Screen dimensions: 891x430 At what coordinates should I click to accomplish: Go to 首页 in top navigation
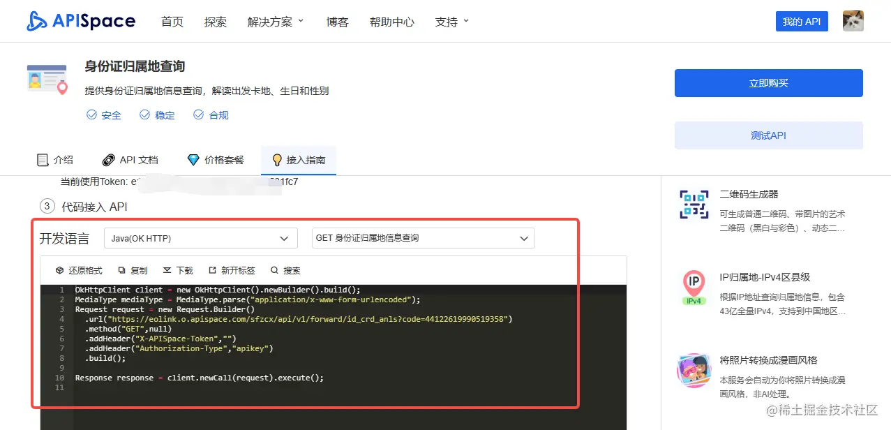tap(172, 22)
